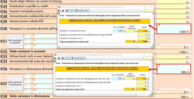Click Da contabilità cell with 1.000 in IC50

(118, 31)
